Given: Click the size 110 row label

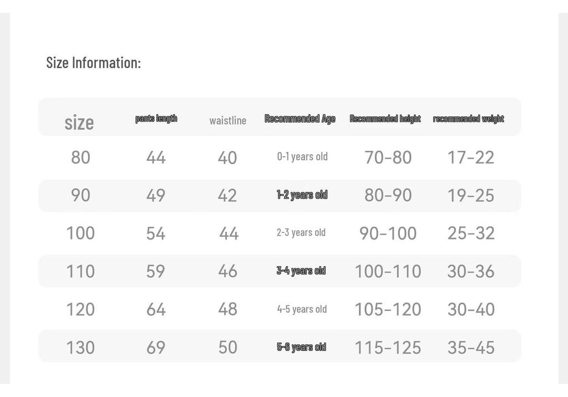Looking at the screenshot, I should click(80, 271).
